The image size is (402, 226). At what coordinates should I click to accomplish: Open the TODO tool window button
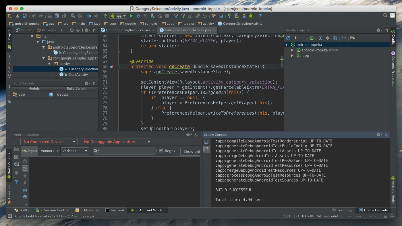(22, 210)
